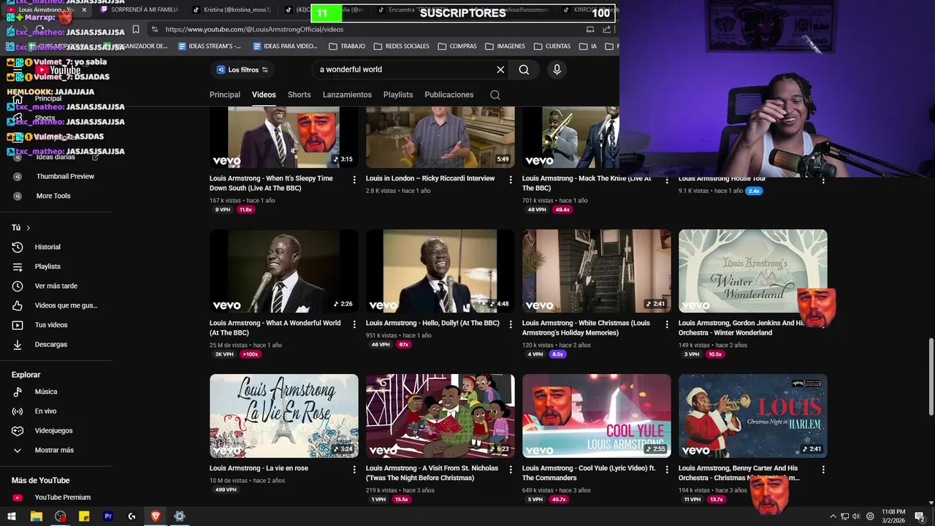This screenshot has height=526, width=935.
Task: Open options menu for 'What A Wonderful World'
Action: click(354, 324)
